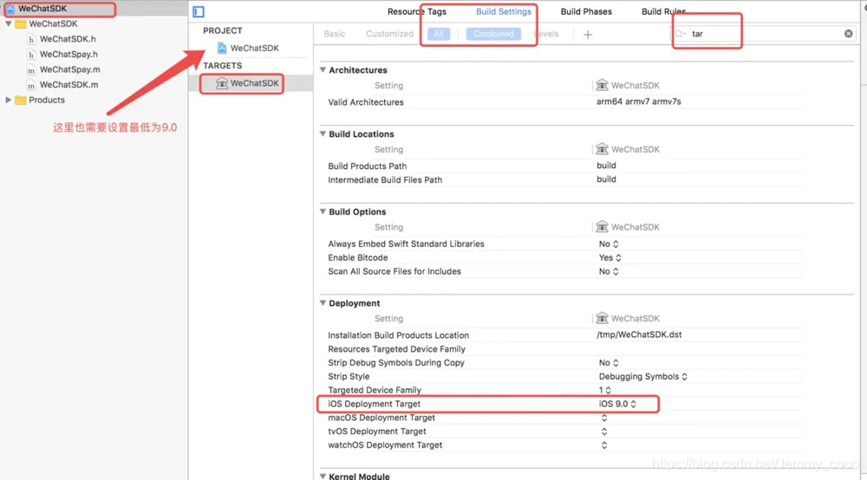Click the search magnifier icon

tap(680, 34)
